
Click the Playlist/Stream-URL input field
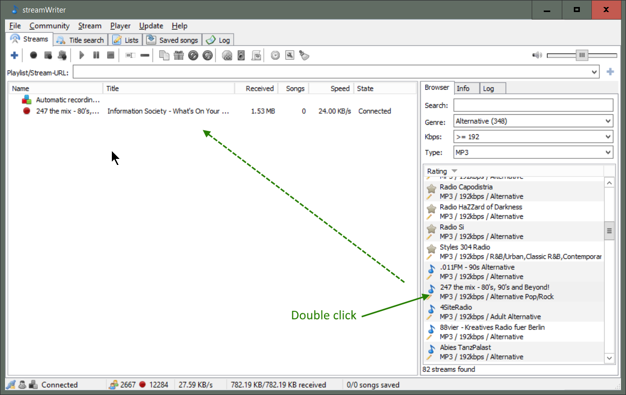[x=332, y=72]
